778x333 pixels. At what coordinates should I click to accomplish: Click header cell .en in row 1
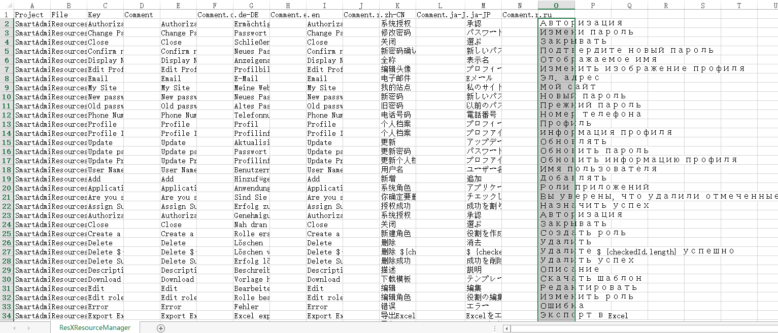tap(324, 15)
